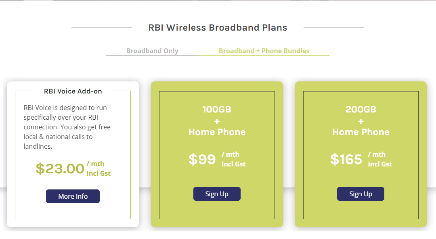The image size is (436, 239).
Task: Click the 200GB plan heading text
Action: click(x=361, y=109)
